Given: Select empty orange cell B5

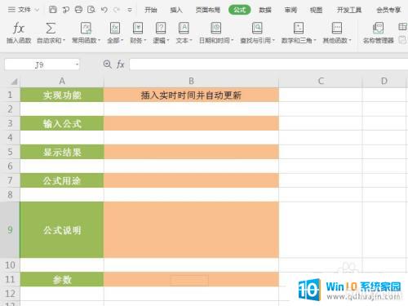Looking at the screenshot, I should click(191, 152).
